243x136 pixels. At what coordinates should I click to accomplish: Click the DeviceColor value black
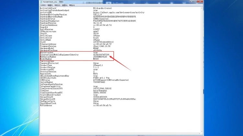[x=96, y=38]
